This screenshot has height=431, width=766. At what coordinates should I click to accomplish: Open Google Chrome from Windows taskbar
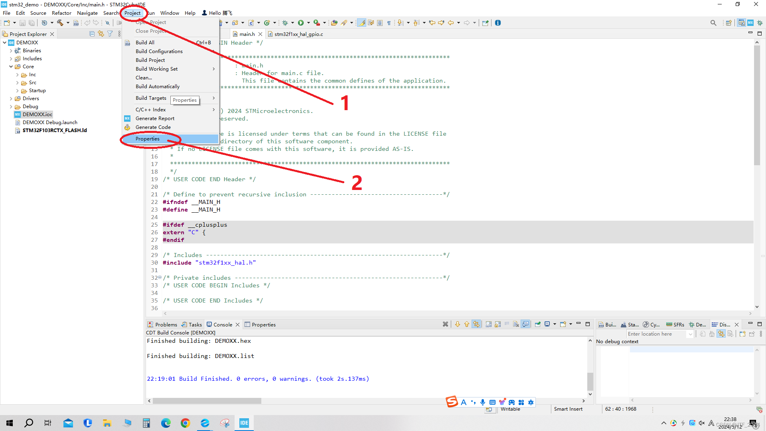pos(186,423)
